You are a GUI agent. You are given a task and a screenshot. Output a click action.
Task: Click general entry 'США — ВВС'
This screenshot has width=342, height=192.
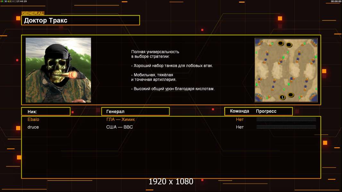[x=120, y=127]
